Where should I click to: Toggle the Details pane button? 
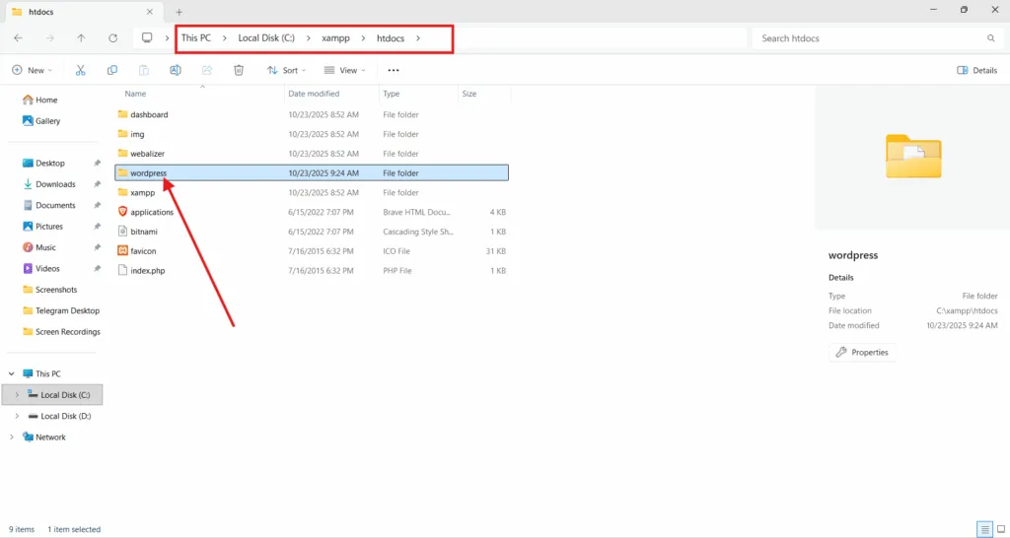pyautogui.click(x=977, y=70)
